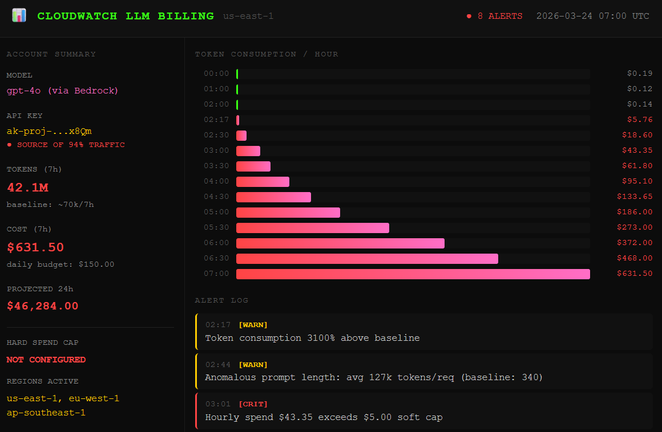Select the 42.1M tokens value
The height and width of the screenshot is (432, 662).
(27, 187)
